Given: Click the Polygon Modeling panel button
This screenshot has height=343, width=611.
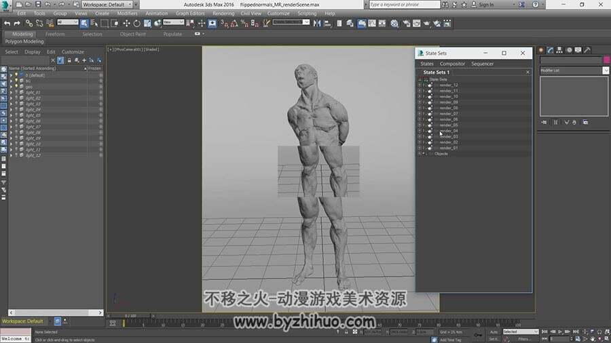Looking at the screenshot, I should (x=24, y=41).
